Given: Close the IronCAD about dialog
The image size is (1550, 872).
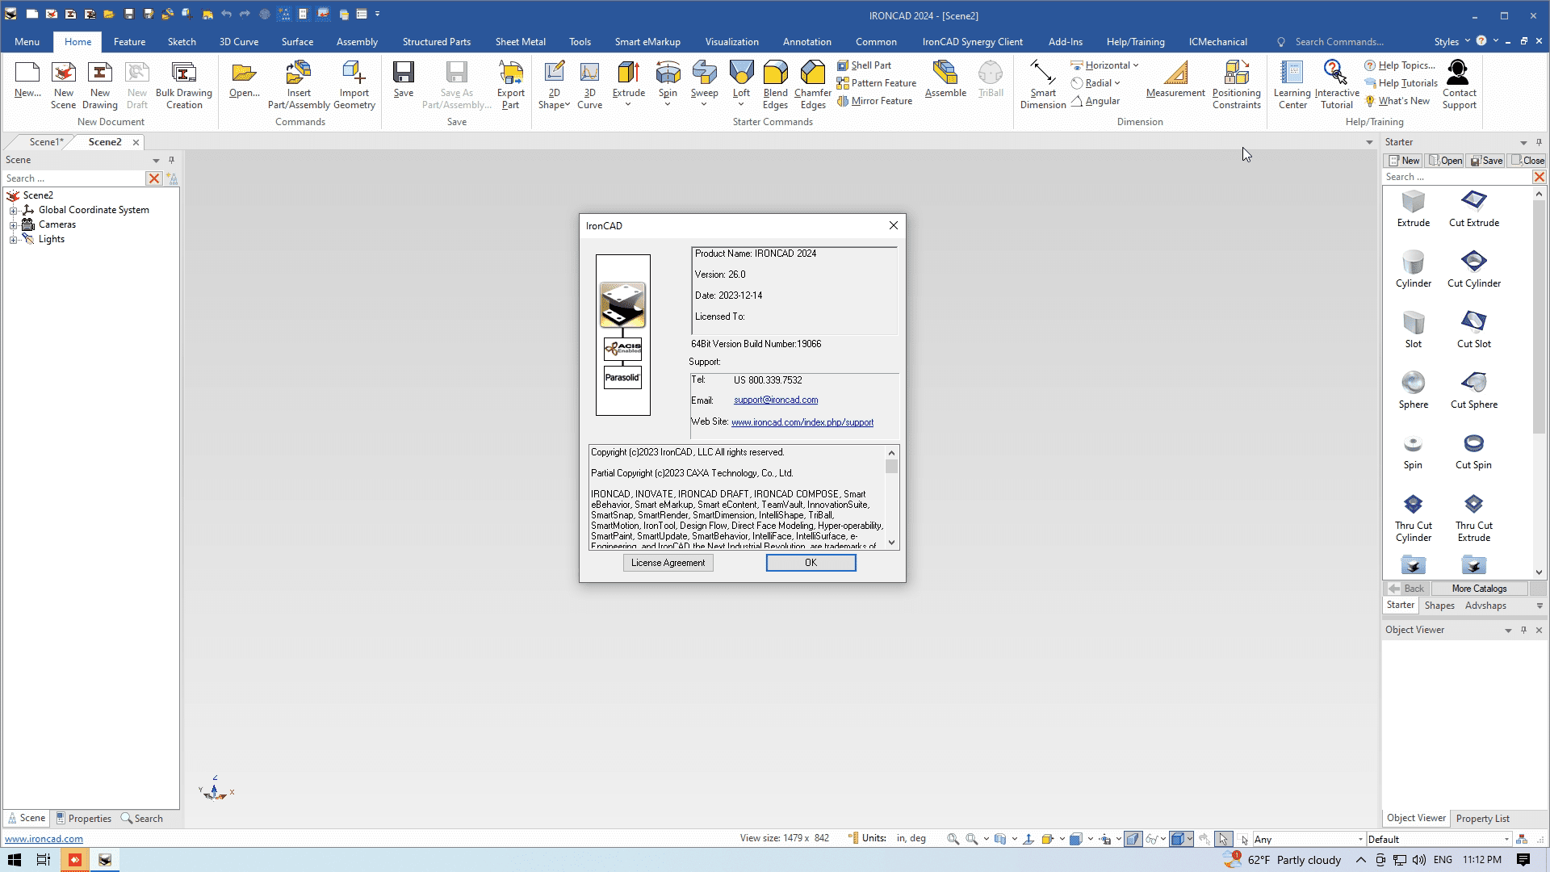Looking at the screenshot, I should [x=893, y=225].
